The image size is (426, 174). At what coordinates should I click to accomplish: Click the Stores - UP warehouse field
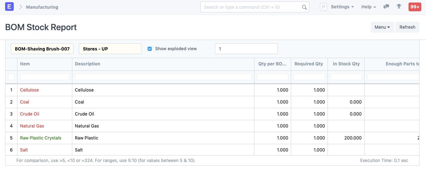point(110,49)
